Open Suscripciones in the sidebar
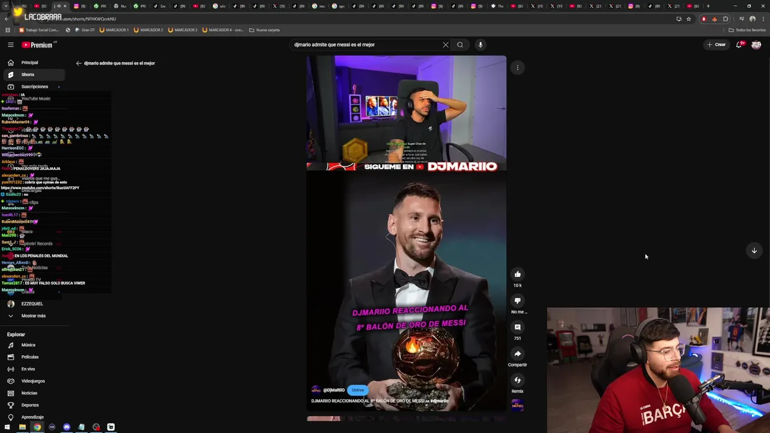 click(33, 87)
